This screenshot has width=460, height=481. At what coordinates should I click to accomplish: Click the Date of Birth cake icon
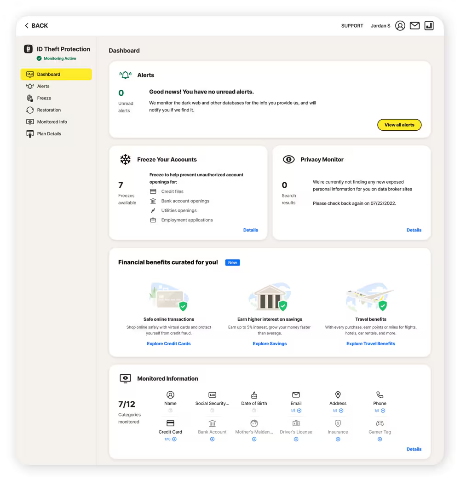pyautogui.click(x=254, y=395)
